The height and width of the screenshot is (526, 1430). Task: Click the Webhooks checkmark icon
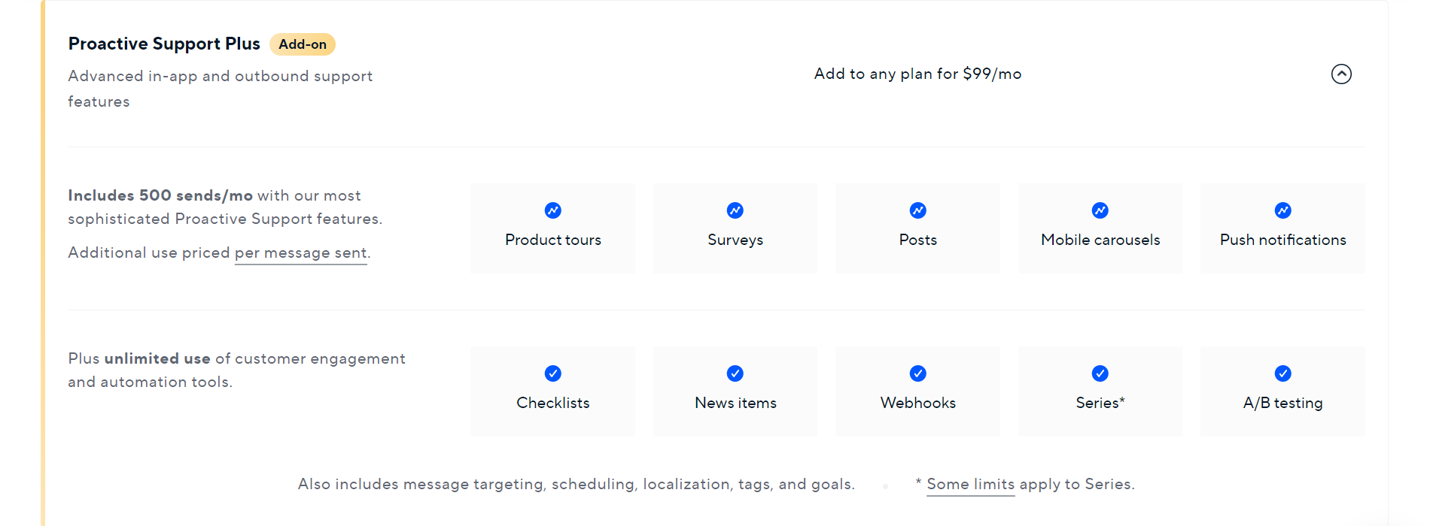click(917, 373)
